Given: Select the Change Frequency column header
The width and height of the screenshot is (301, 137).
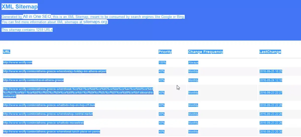Looking at the screenshot, I should pos(205,52).
